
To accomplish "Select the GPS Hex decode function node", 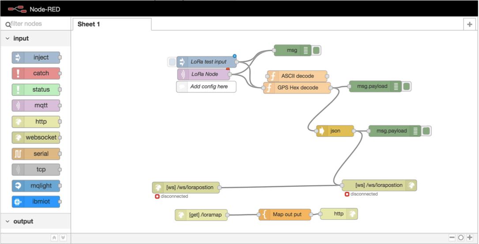I will click(x=297, y=88).
